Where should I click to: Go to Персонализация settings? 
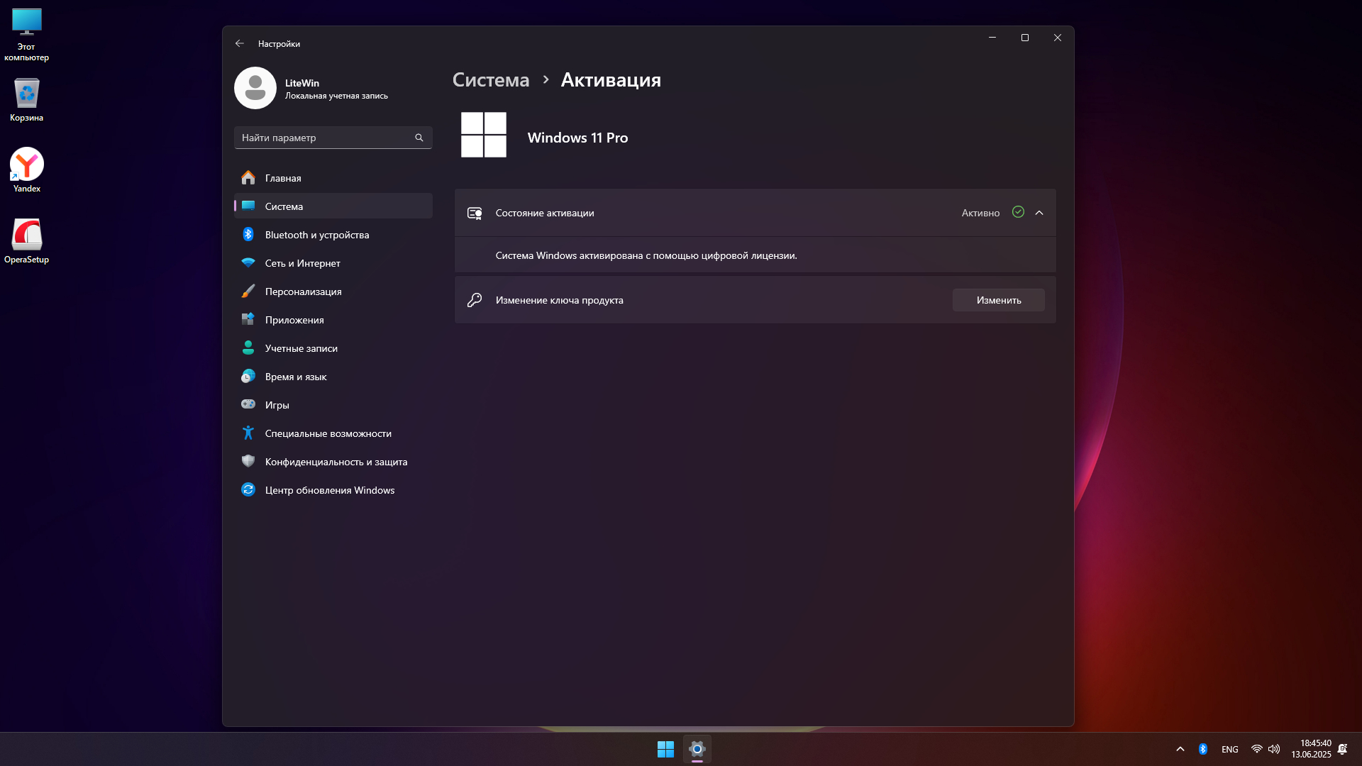point(303,292)
